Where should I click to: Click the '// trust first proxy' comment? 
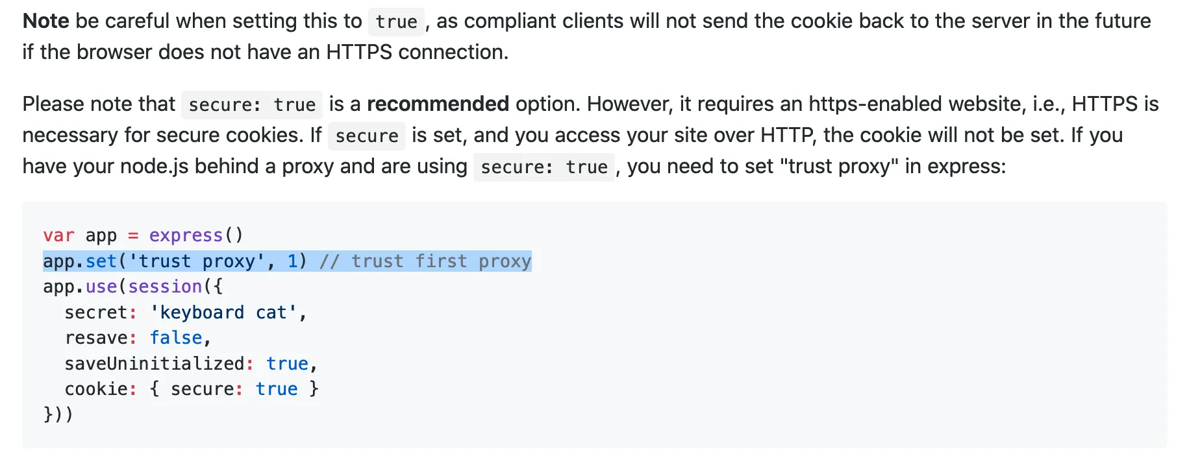point(425,261)
